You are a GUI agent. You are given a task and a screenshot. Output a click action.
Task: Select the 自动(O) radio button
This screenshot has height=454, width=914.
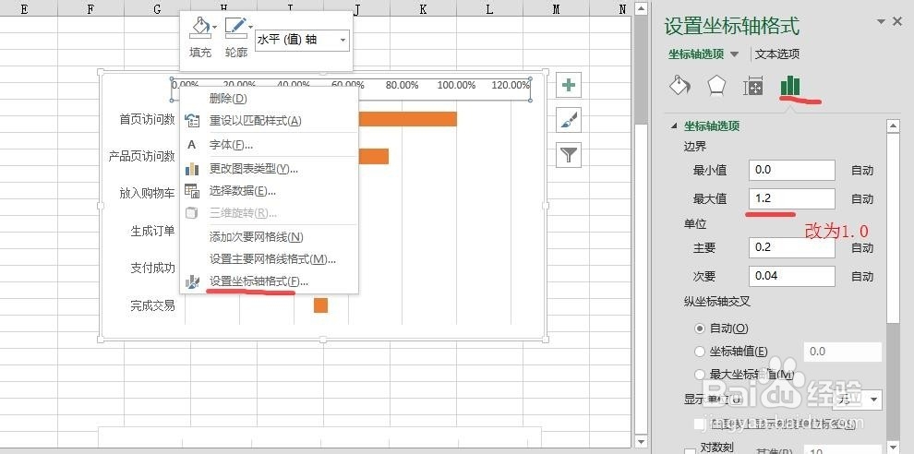[x=700, y=329]
